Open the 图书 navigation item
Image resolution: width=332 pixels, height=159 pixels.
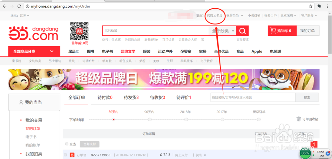coord(91,52)
